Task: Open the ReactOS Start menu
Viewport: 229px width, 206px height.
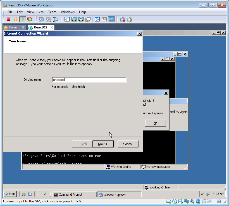Action: coord(10,194)
